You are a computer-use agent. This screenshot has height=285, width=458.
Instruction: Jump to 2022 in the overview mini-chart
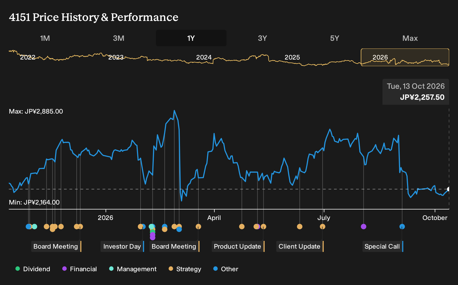(x=28, y=57)
